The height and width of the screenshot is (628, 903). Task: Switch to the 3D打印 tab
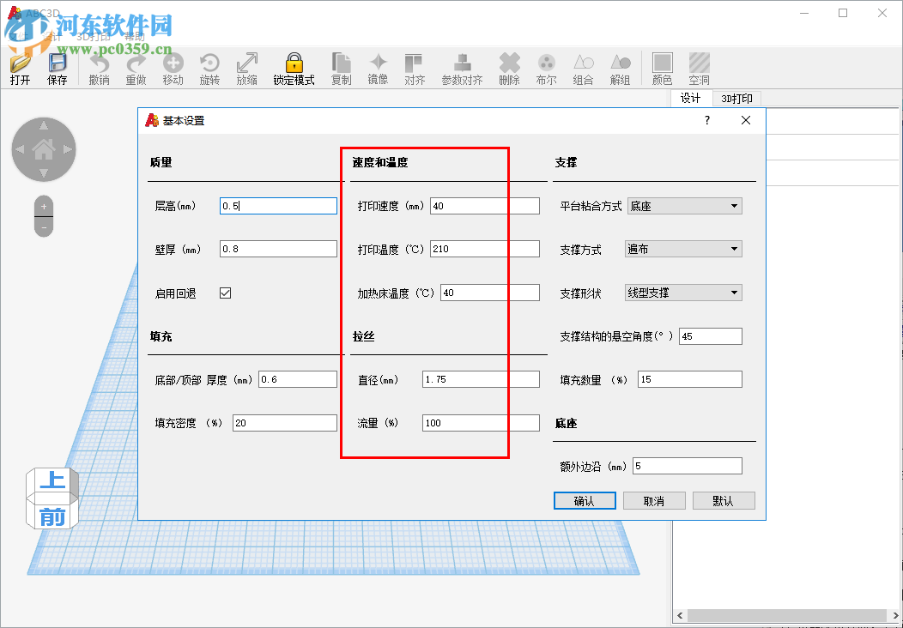click(736, 99)
